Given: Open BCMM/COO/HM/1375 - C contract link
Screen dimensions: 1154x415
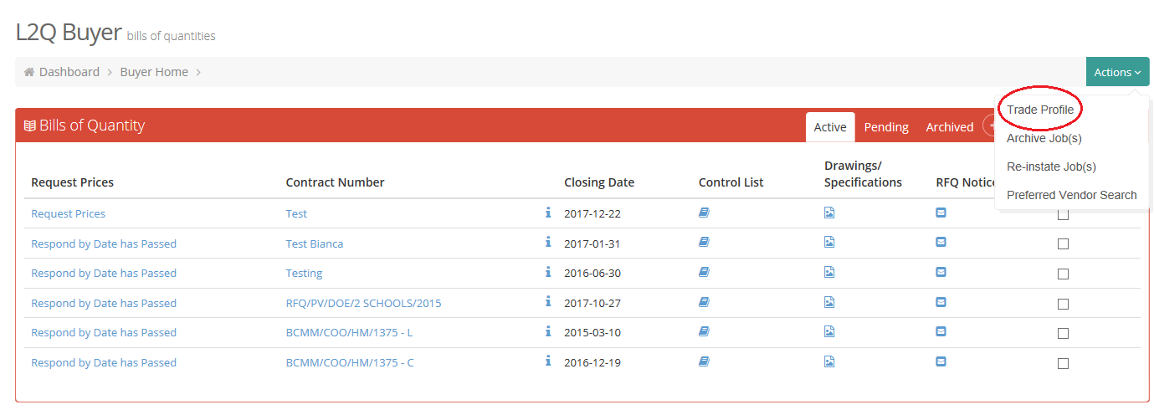Looking at the screenshot, I should pyautogui.click(x=350, y=362).
